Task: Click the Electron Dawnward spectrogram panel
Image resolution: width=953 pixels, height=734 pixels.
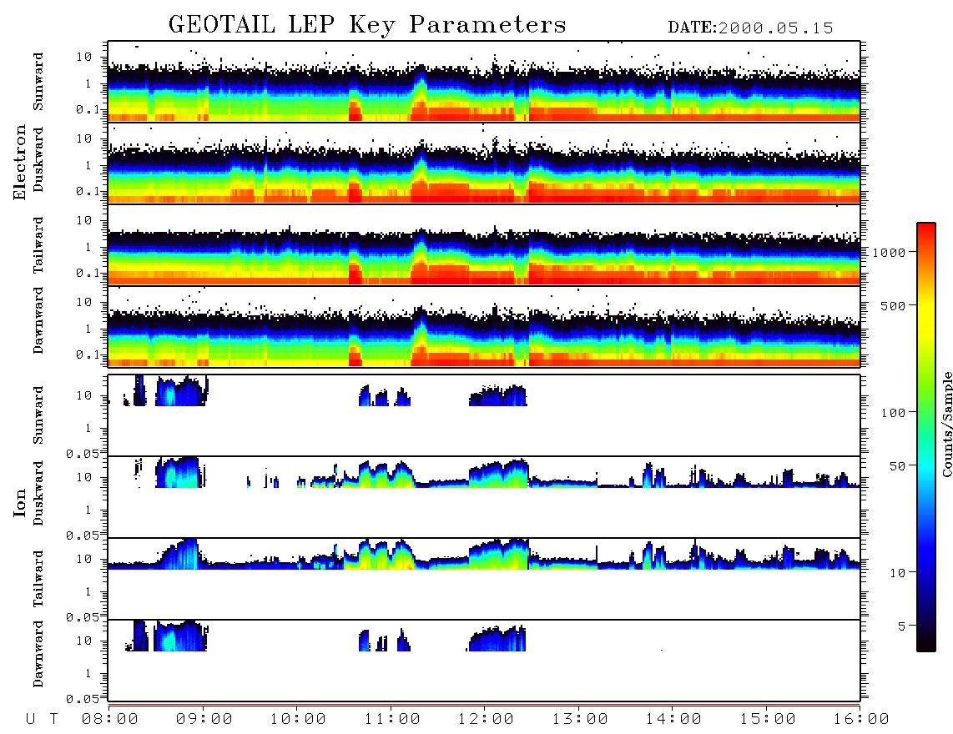Action: click(484, 326)
